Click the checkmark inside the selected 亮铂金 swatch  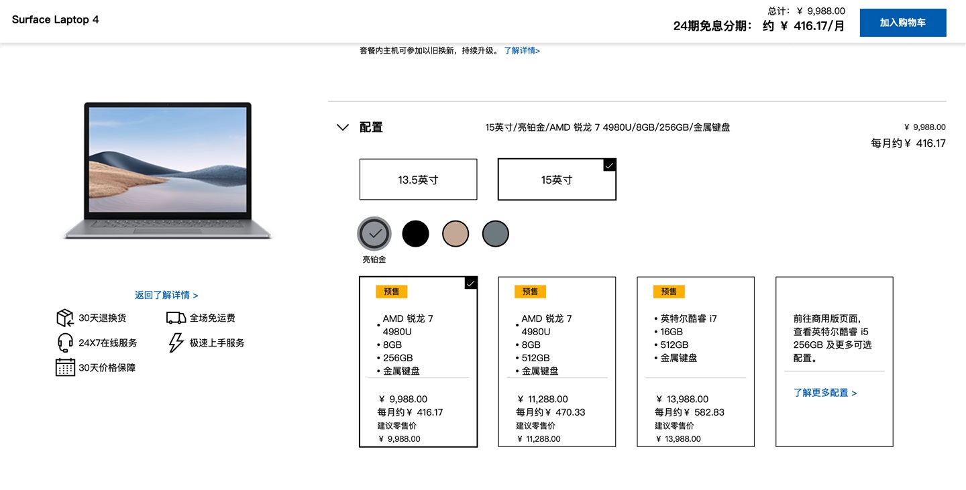(x=374, y=233)
